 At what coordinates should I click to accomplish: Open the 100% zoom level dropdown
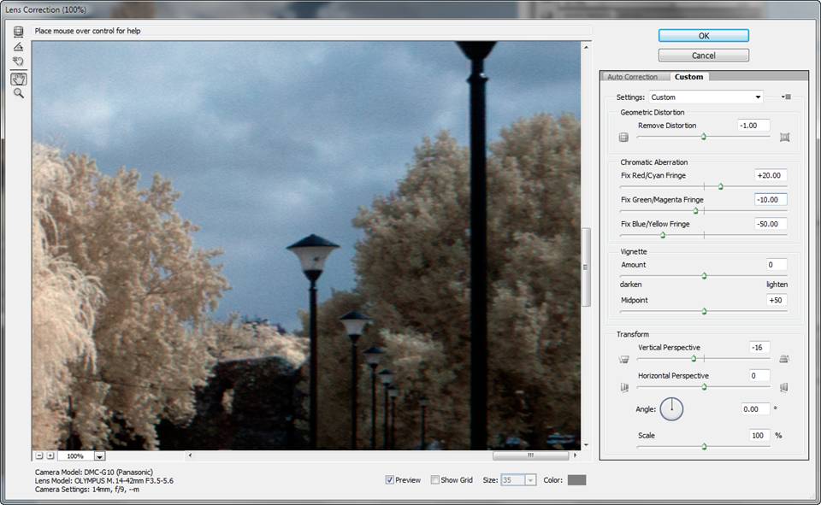pos(99,457)
